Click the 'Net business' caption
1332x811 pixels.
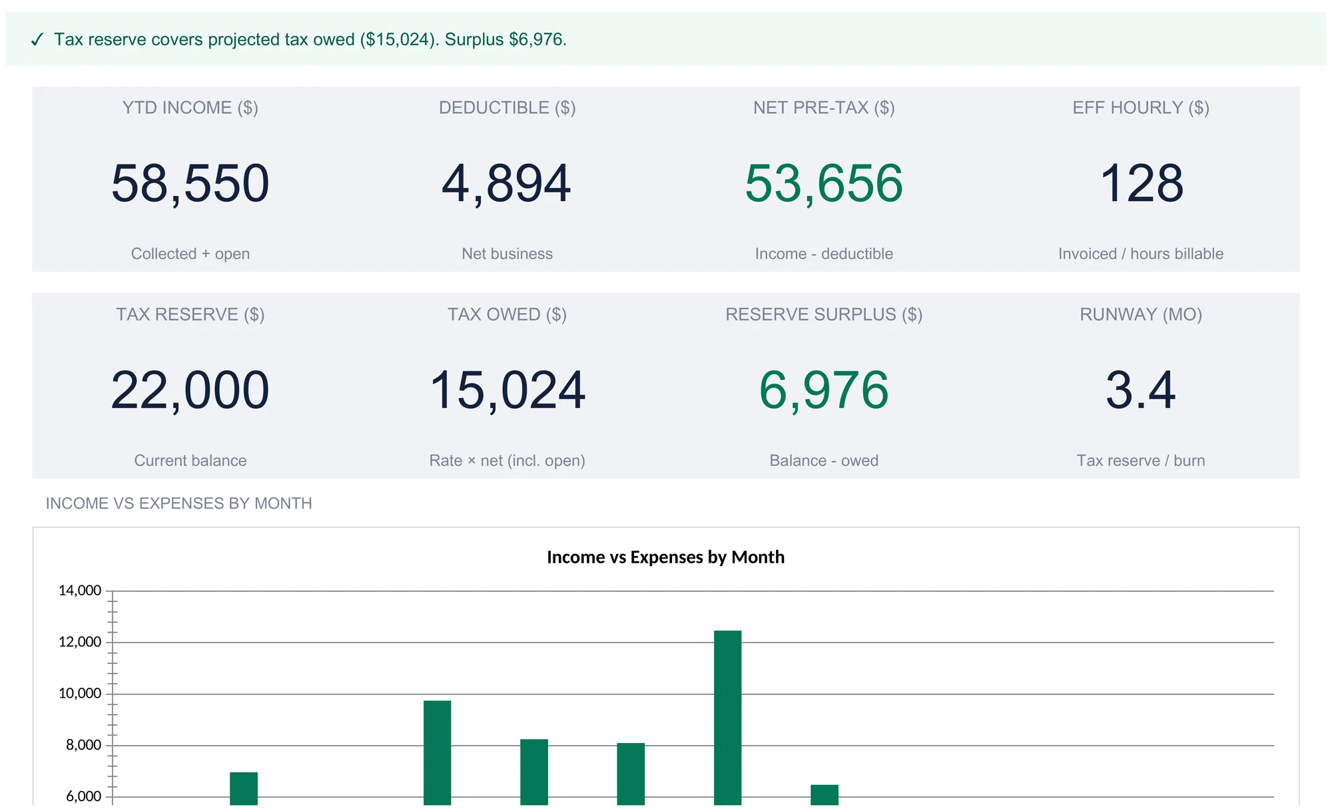[507, 254]
